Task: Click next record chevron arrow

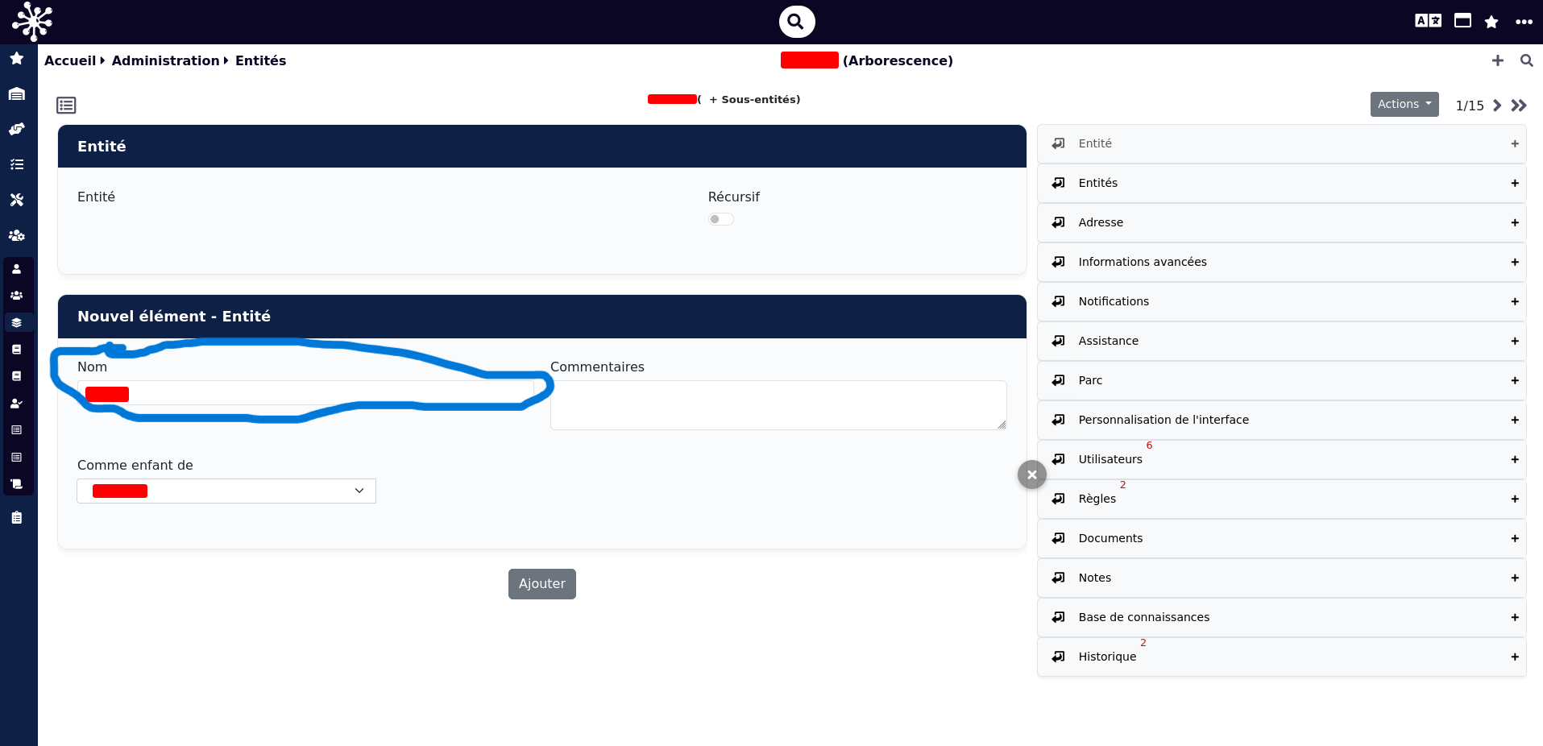Action: (1496, 106)
